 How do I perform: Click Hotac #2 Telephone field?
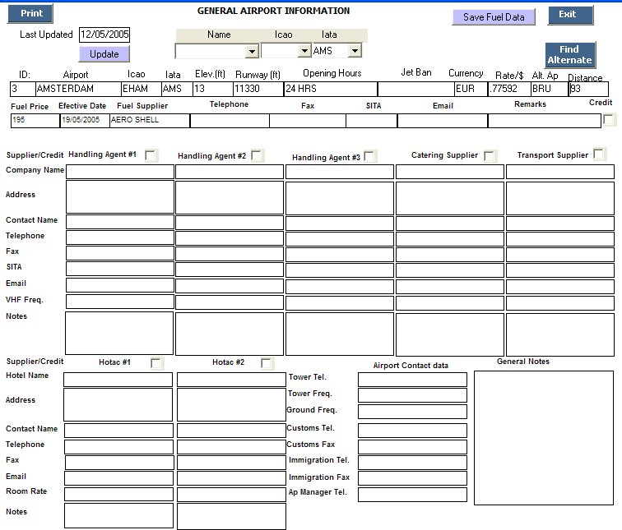[x=231, y=446]
